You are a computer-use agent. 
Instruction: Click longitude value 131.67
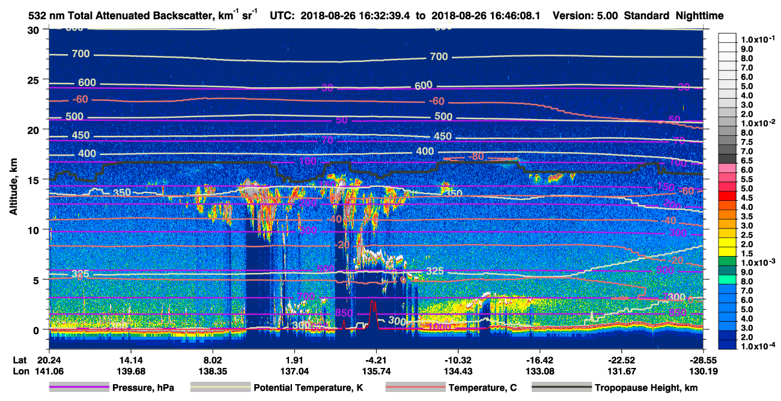pos(621,371)
